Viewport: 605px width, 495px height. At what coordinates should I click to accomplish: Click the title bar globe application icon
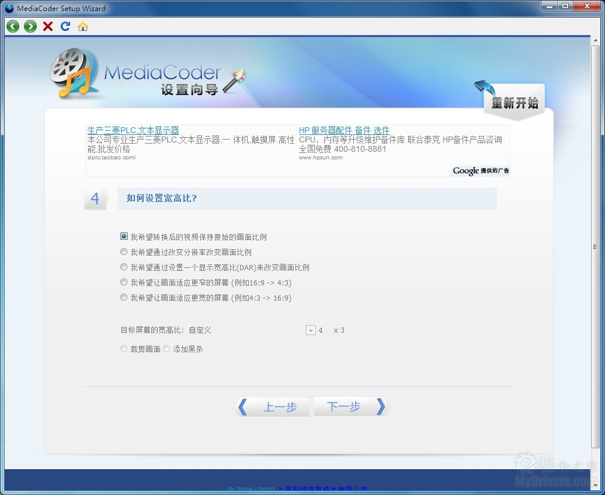pyautogui.click(x=9, y=8)
